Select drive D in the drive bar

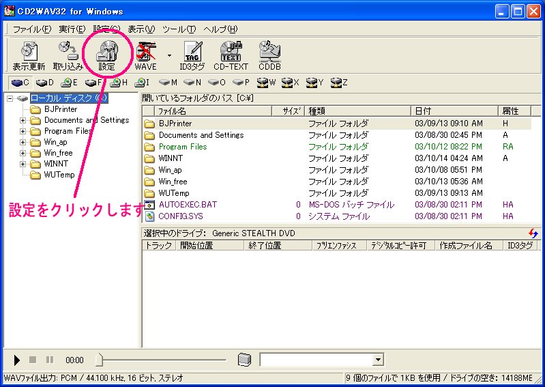(45, 83)
